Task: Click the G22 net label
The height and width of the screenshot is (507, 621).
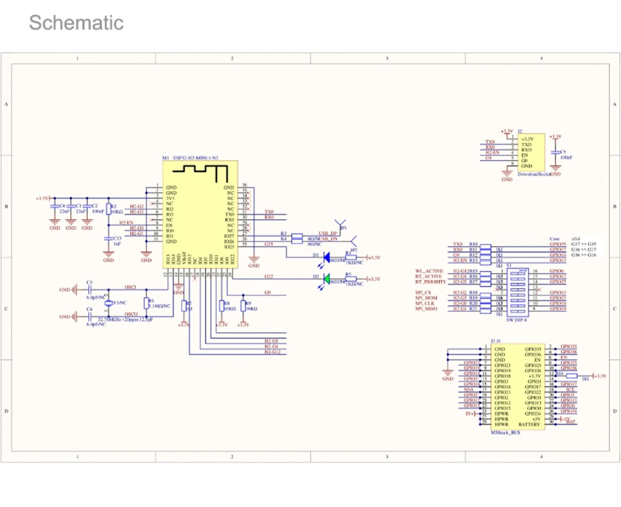Action: click(269, 276)
